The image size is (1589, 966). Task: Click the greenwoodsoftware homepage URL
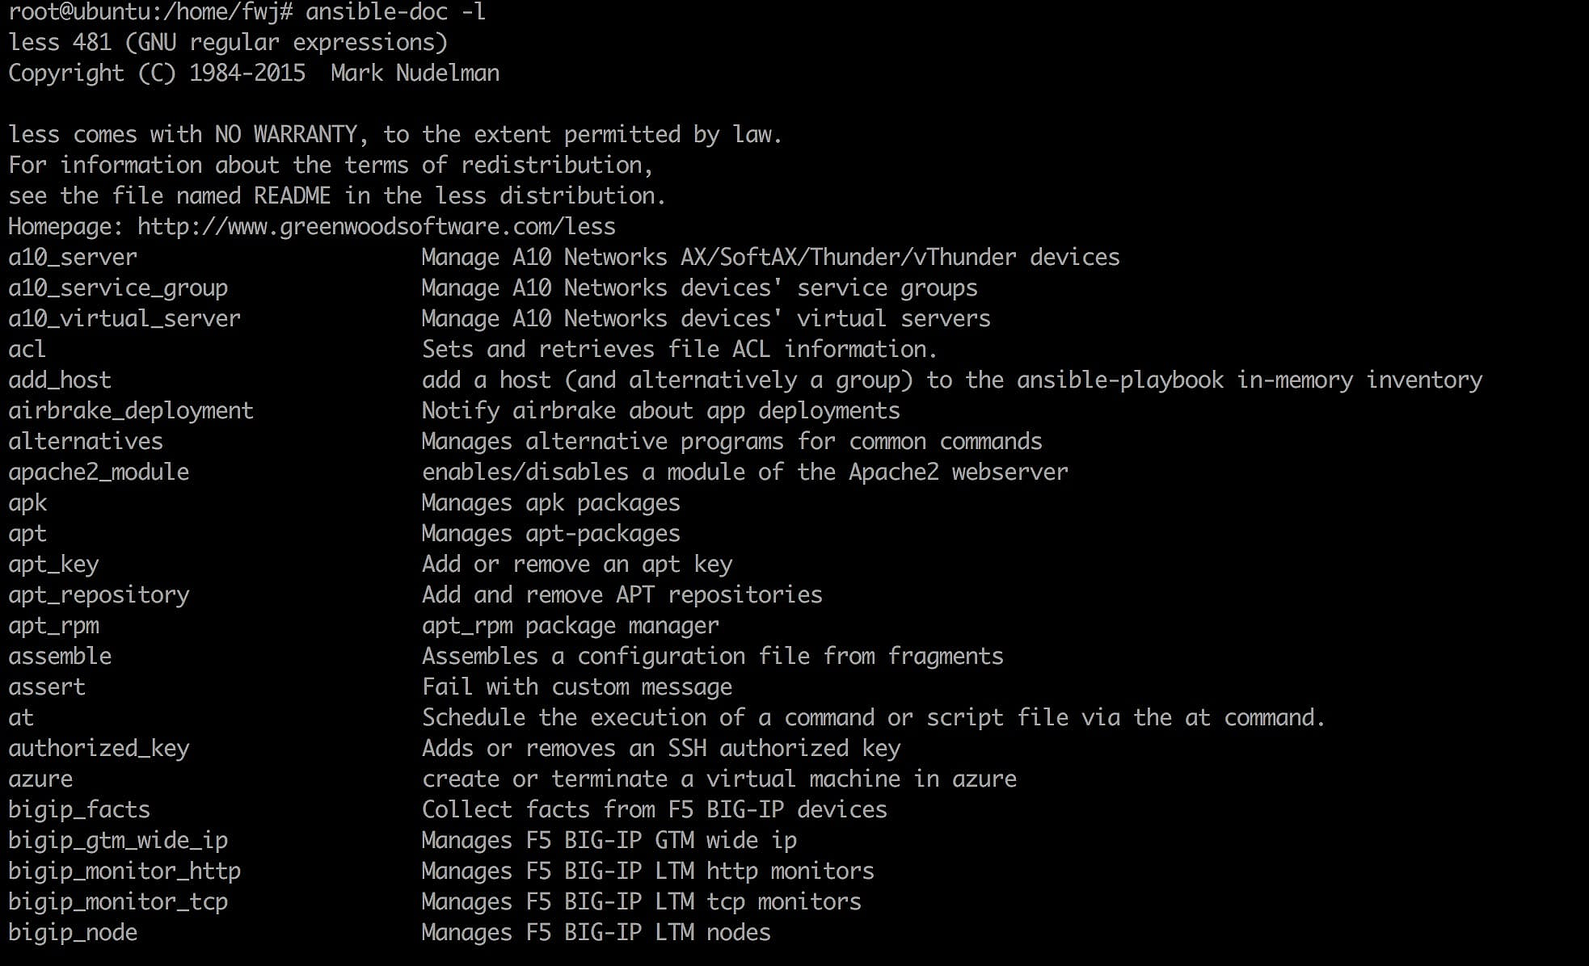pos(376,227)
